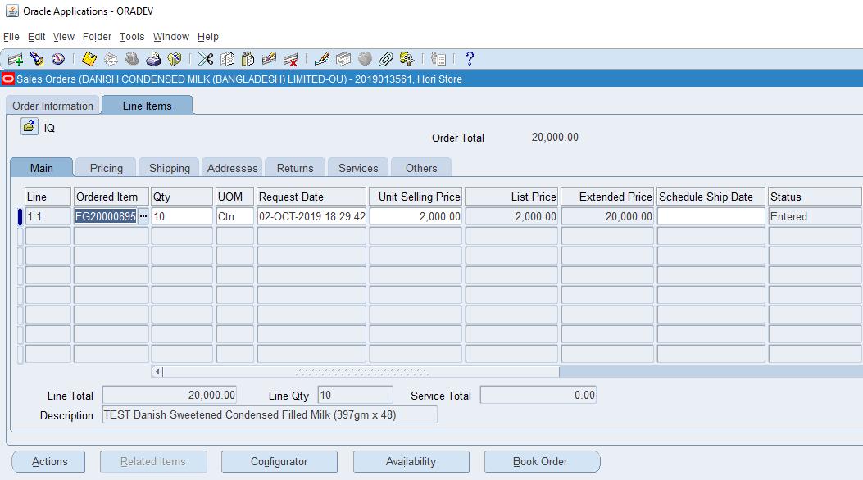Screen dimensions: 863x480
Task: Switch to the Others sub-tab
Action: (421, 168)
